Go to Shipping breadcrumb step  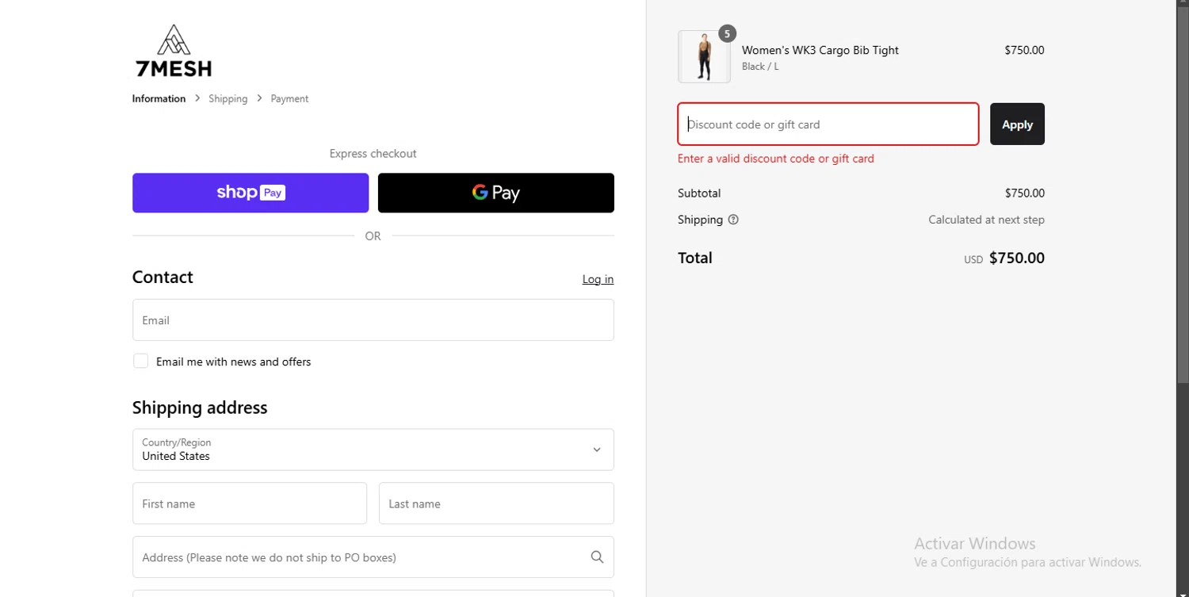point(228,99)
